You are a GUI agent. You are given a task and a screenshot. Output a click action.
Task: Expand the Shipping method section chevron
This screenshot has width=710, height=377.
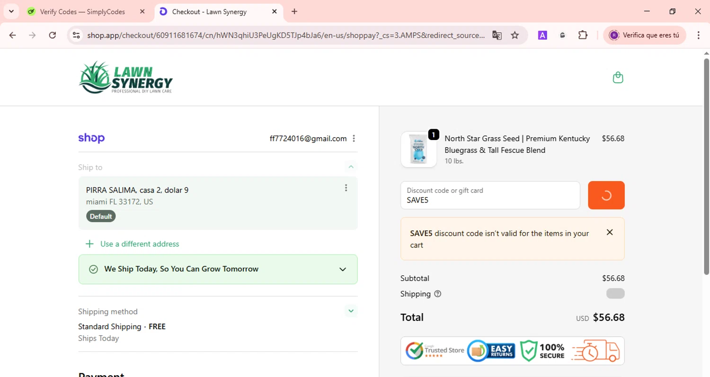[x=351, y=311]
